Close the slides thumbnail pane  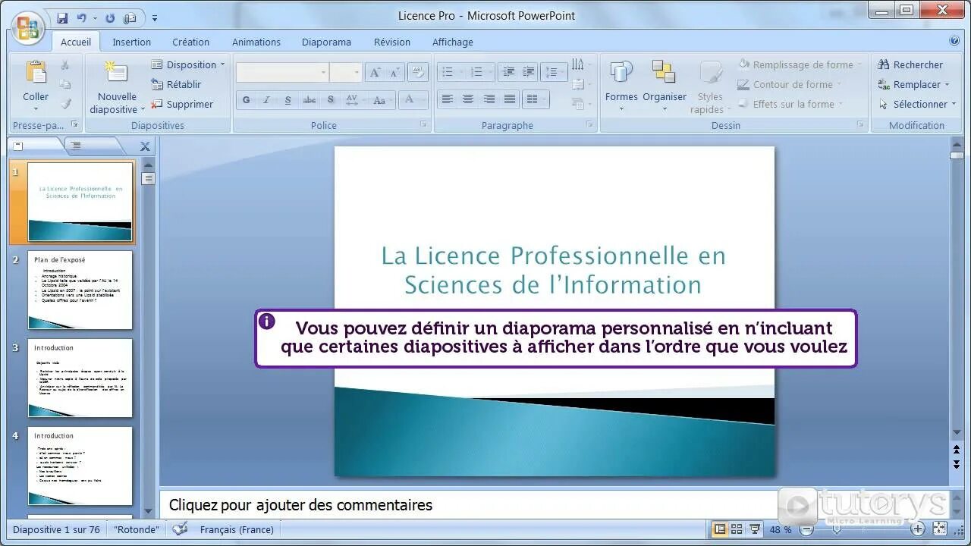point(145,146)
